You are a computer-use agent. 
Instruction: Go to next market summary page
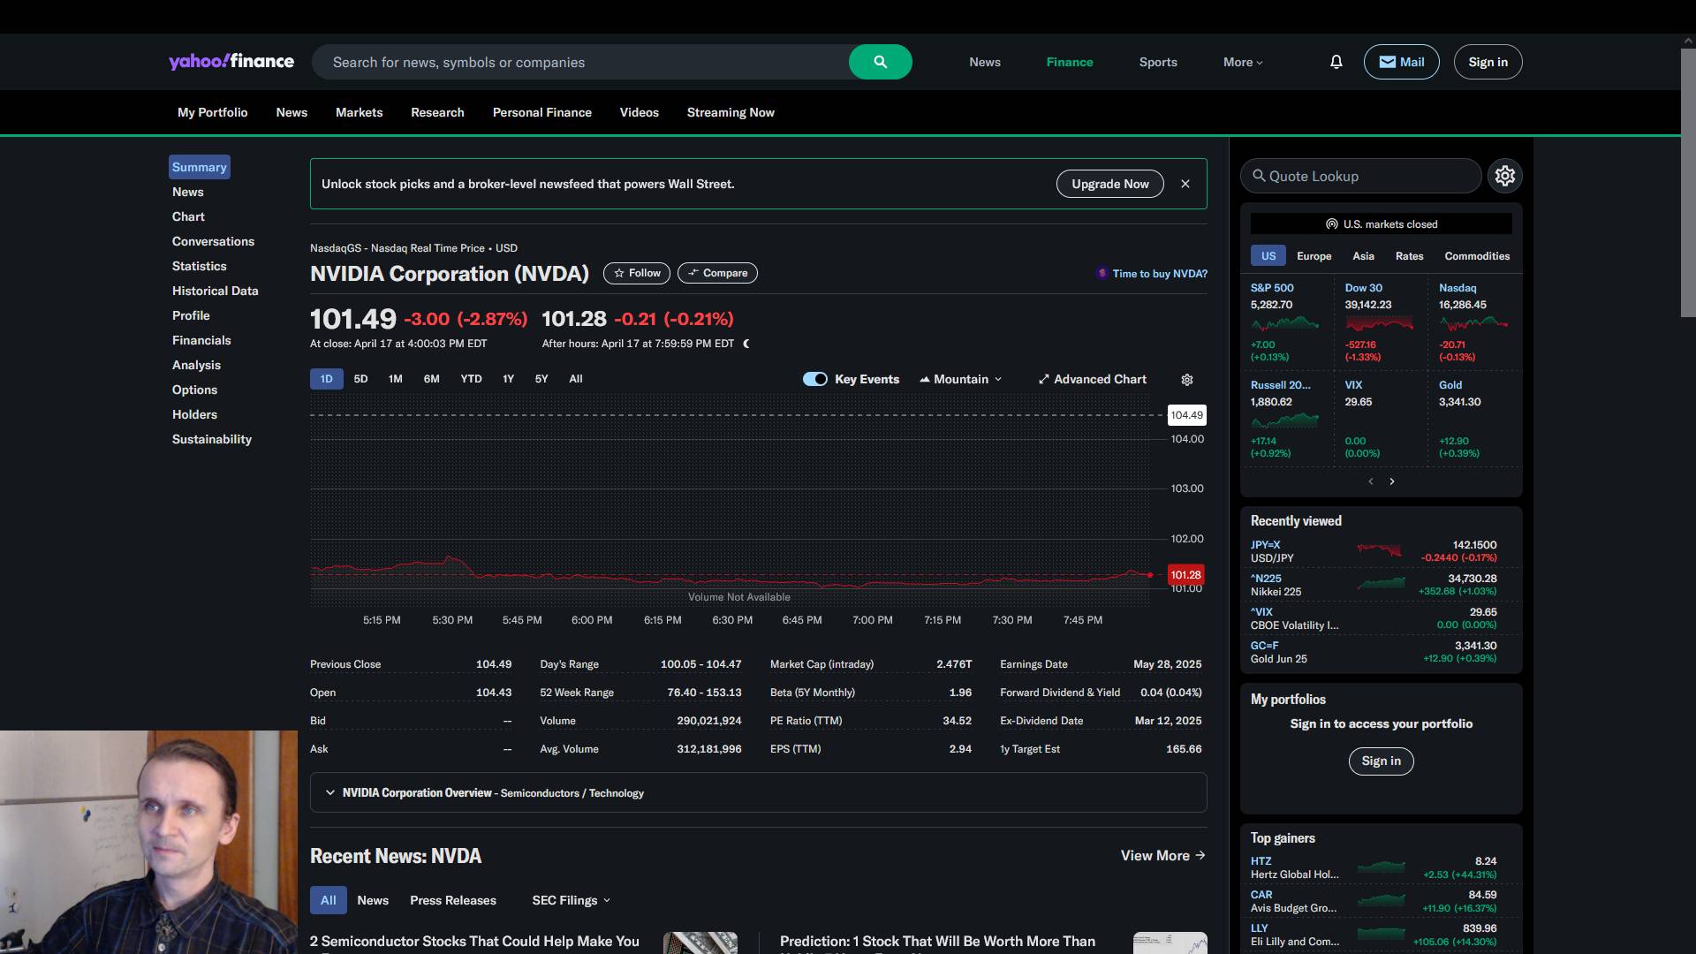coord(1392,481)
